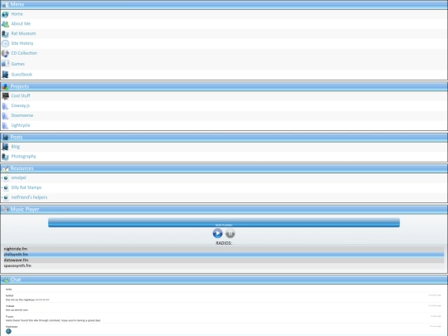The width and height of the screenshot is (448, 336).
Task: Pause the radio with the grey pause button
Action: (231, 233)
